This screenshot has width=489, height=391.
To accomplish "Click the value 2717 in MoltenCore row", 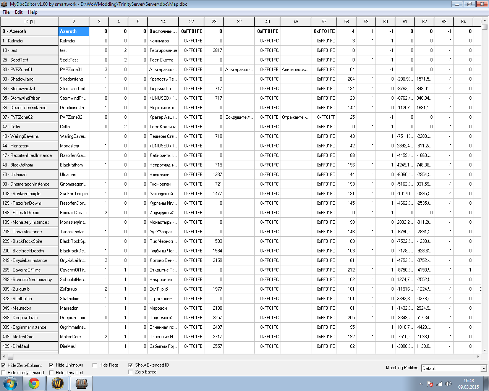I will [214, 337].
